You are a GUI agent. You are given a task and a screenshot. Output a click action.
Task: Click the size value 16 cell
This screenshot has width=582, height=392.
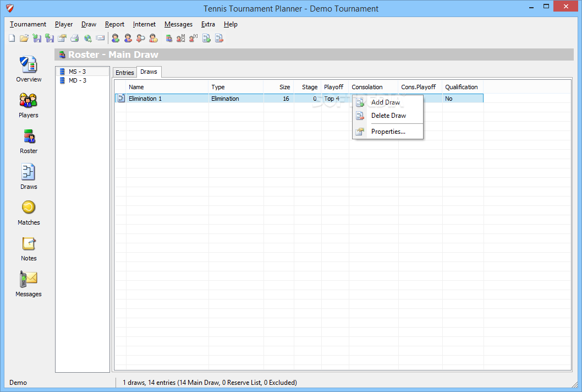click(x=279, y=99)
